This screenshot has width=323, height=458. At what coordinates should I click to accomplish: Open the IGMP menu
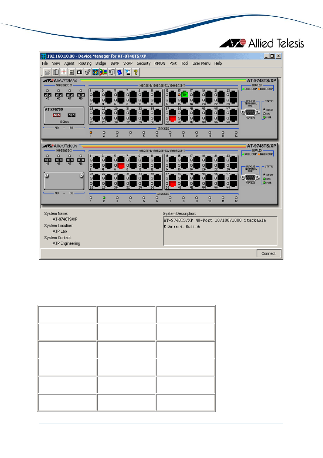click(115, 63)
